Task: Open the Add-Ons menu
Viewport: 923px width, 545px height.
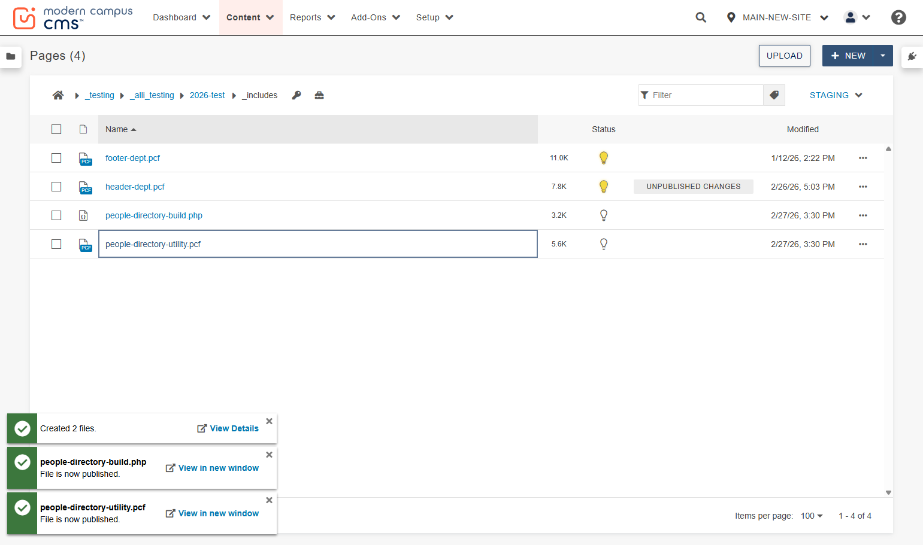Action: coord(376,17)
